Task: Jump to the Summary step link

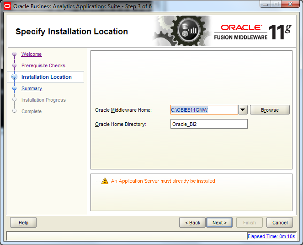Action: point(32,88)
